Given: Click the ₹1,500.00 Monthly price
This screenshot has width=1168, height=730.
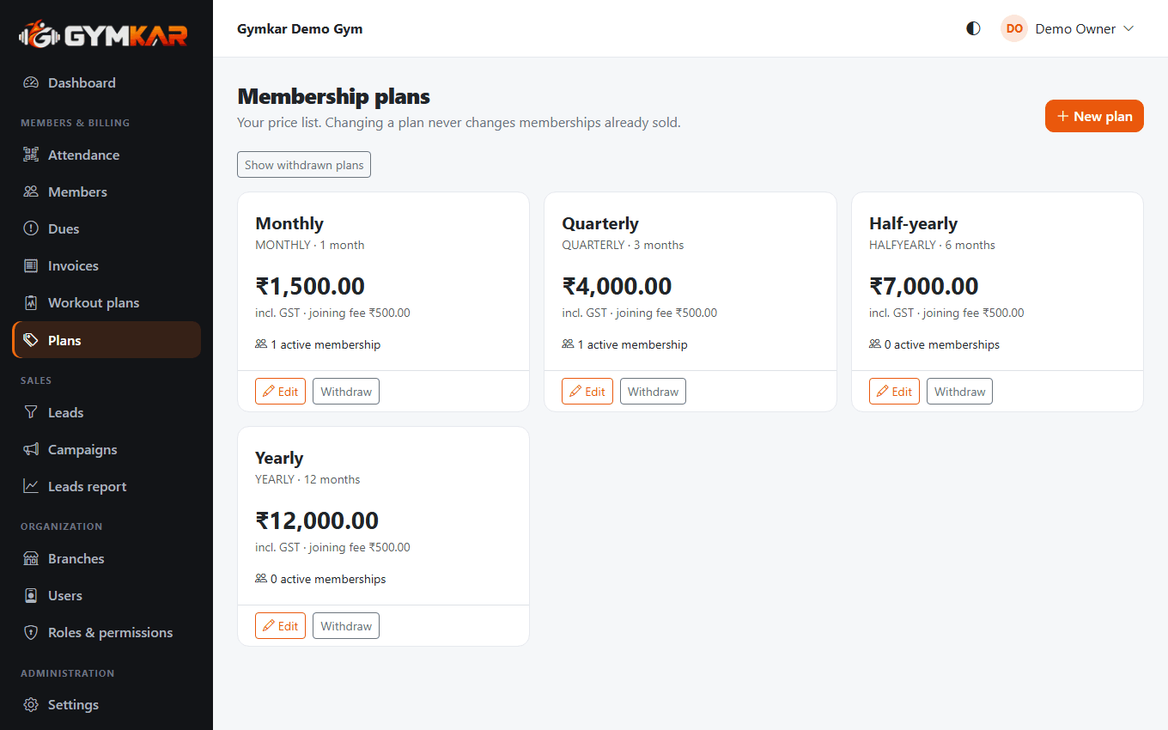Looking at the screenshot, I should click(x=310, y=286).
